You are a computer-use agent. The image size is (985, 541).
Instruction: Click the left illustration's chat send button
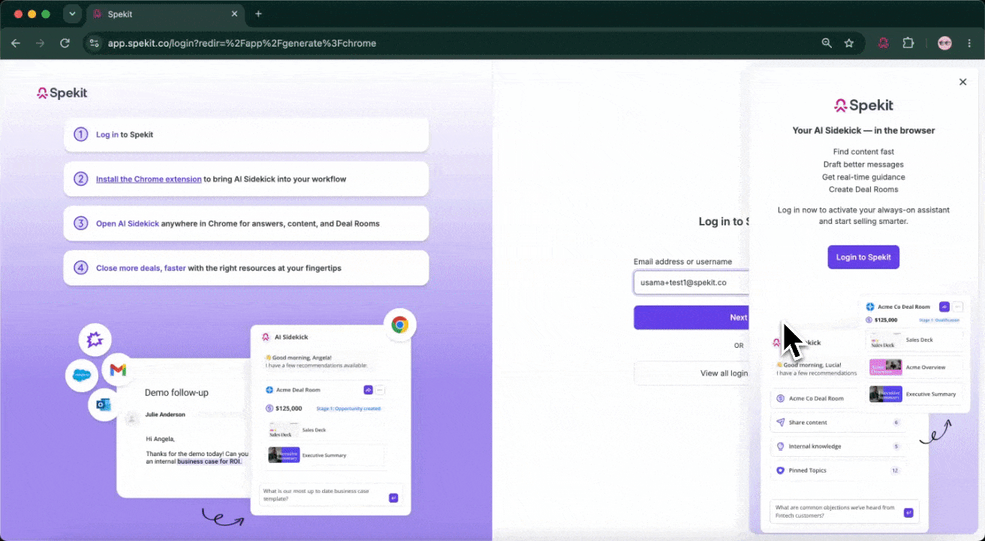pyautogui.click(x=393, y=497)
